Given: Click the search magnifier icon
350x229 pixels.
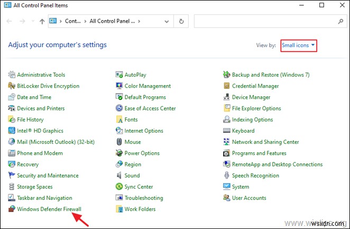Looking at the screenshot, I should [340, 22].
